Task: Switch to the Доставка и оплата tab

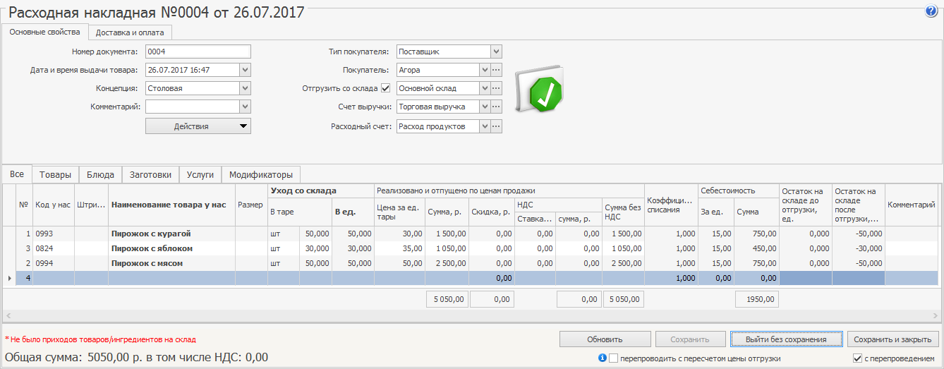Action: click(130, 32)
